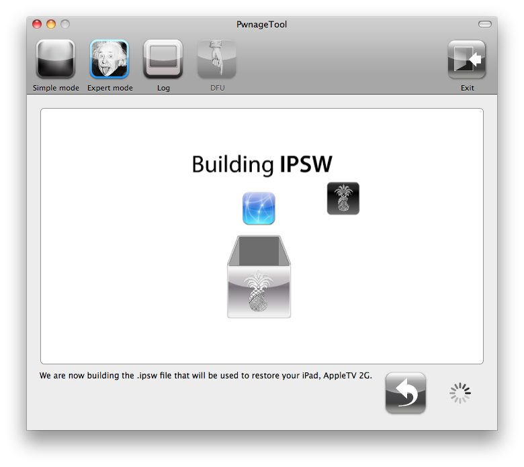Click the back arrow button
524x467 pixels.
click(405, 393)
